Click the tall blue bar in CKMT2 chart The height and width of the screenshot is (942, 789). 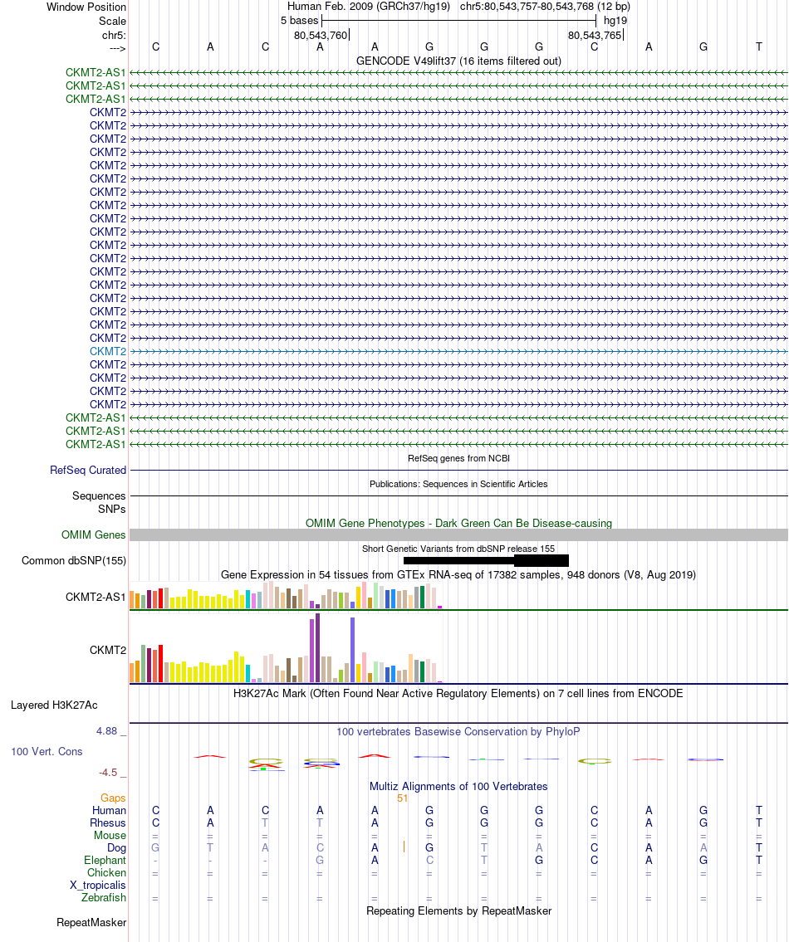(x=352, y=650)
